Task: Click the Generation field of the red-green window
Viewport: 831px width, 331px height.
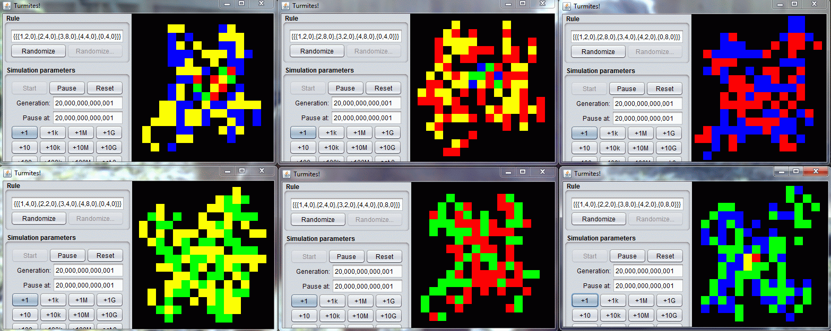Action: pos(367,271)
